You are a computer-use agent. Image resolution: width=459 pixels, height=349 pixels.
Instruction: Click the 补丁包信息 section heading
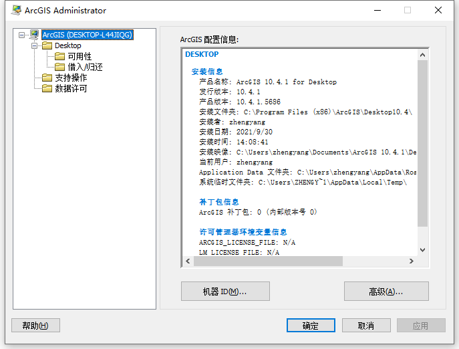coord(219,202)
